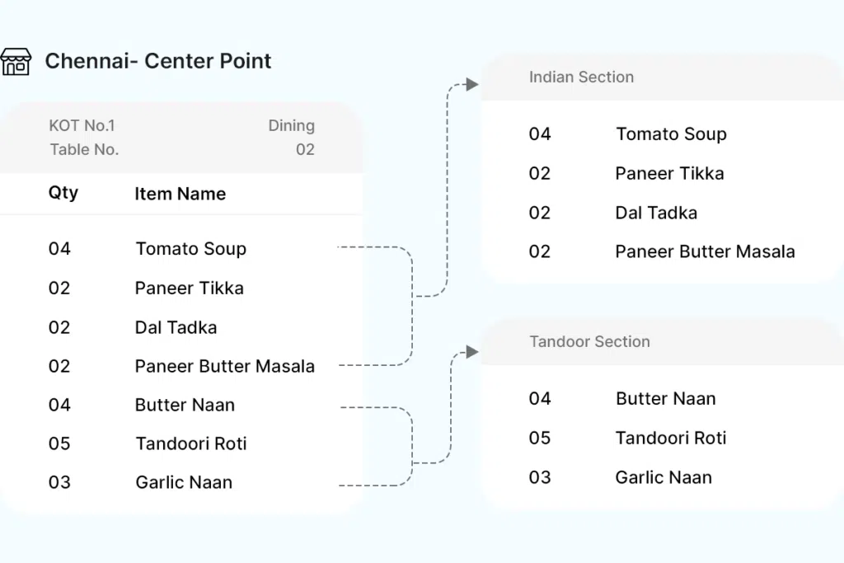Screen dimensions: 844x563
Task: Click Garlic Naan in the Tandoor Section
Action: [x=663, y=477]
